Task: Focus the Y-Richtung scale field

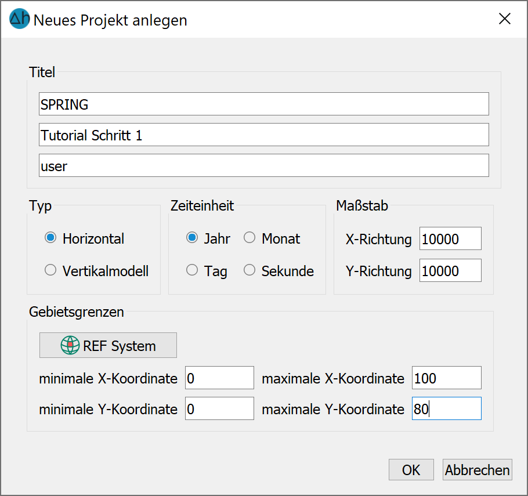Action: click(450, 270)
